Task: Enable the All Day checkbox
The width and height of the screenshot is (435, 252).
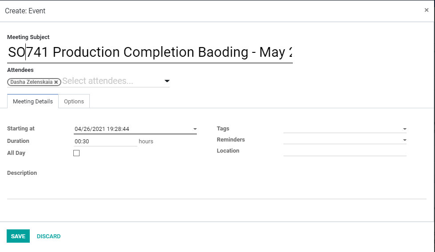Action: tap(76, 153)
